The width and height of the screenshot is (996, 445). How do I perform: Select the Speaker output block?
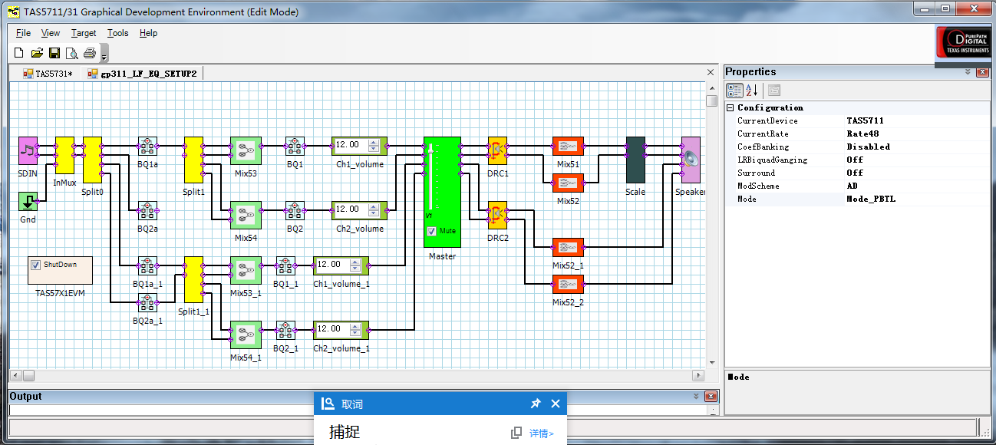coord(691,160)
